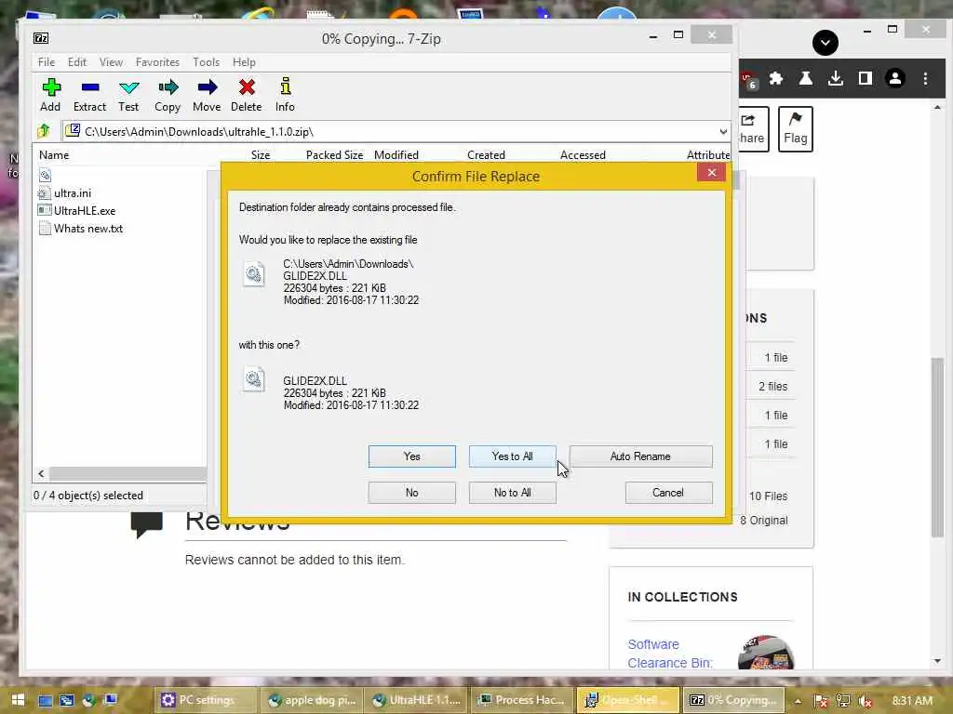Click the Auto Rename button
The image size is (953, 714).
pyautogui.click(x=640, y=456)
